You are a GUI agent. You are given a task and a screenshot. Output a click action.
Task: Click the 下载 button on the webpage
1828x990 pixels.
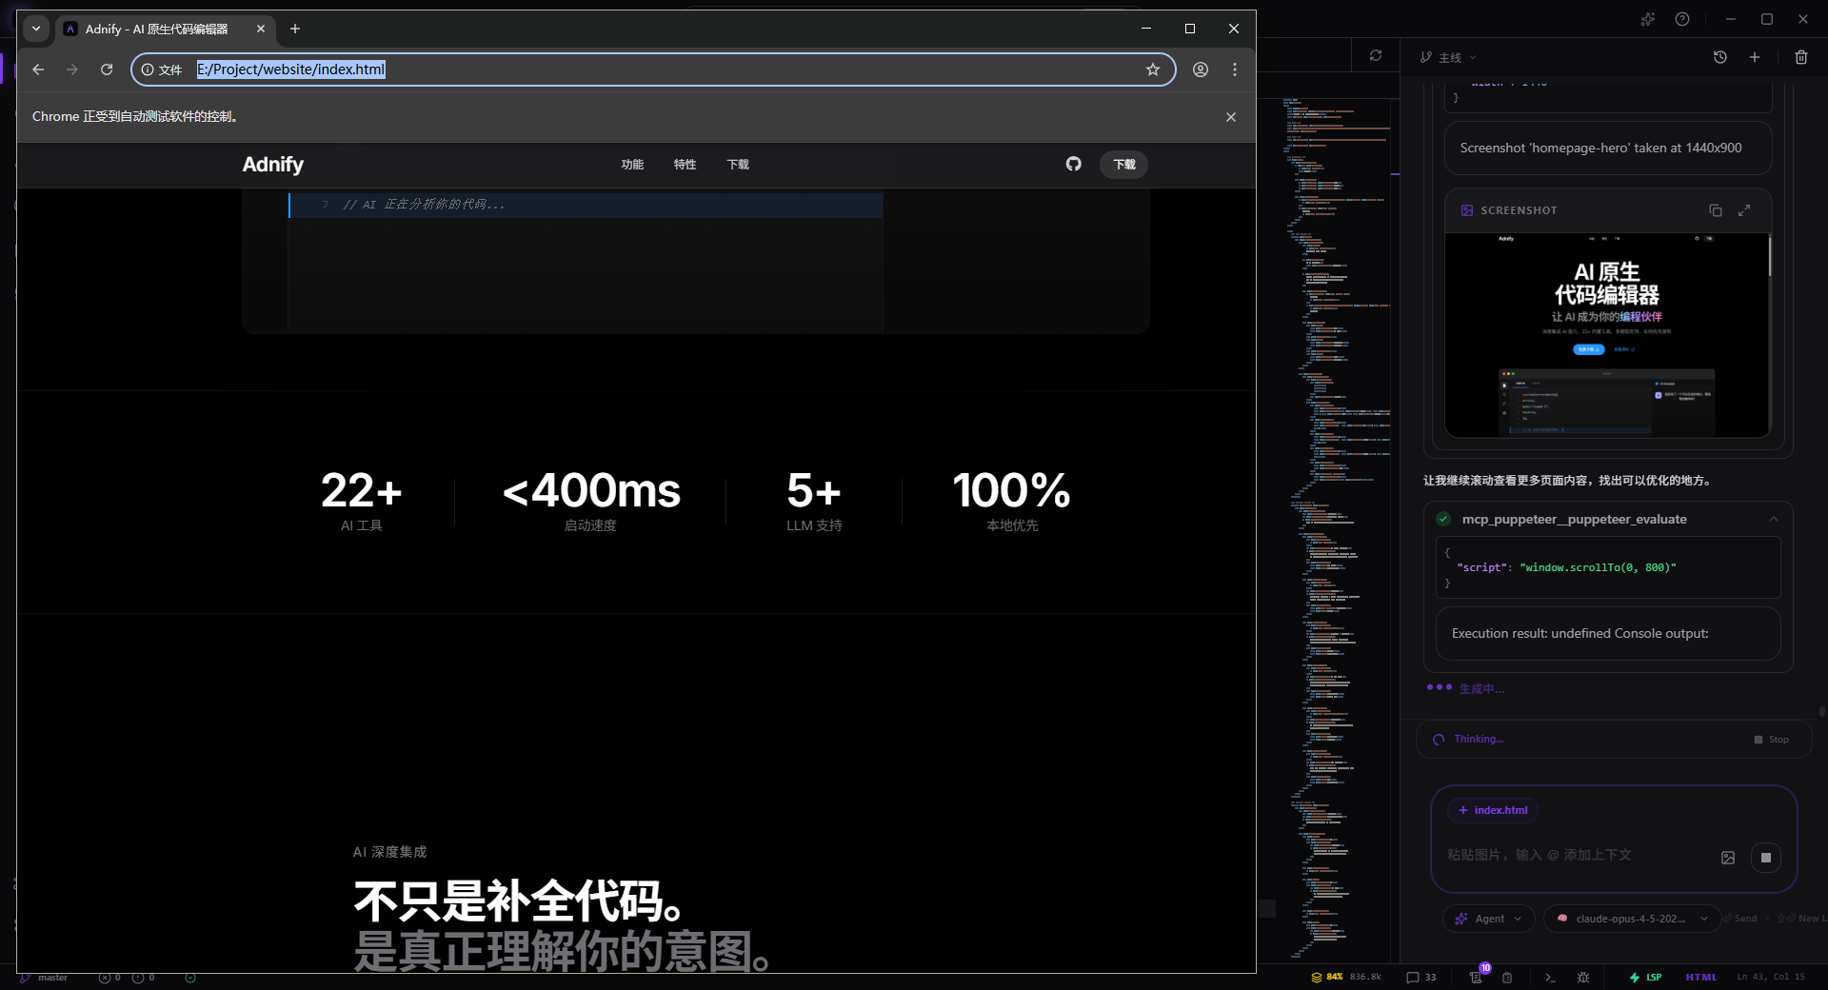pyautogui.click(x=1123, y=165)
